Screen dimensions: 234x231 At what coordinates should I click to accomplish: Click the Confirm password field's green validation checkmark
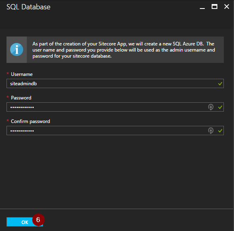220,131
